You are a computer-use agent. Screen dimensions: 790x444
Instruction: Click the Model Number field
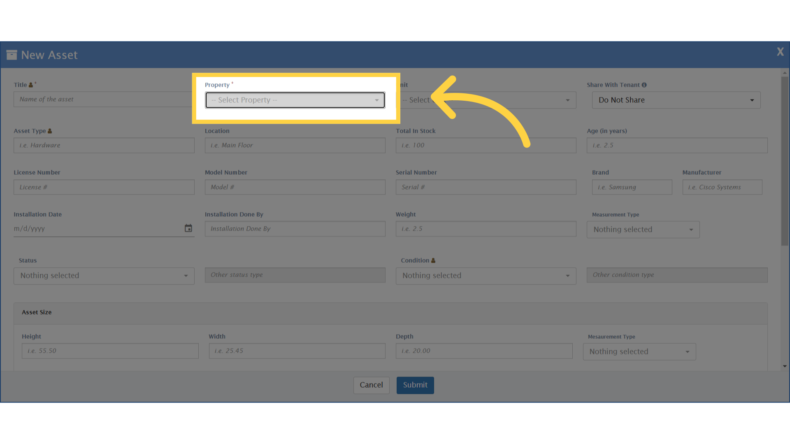(x=295, y=187)
